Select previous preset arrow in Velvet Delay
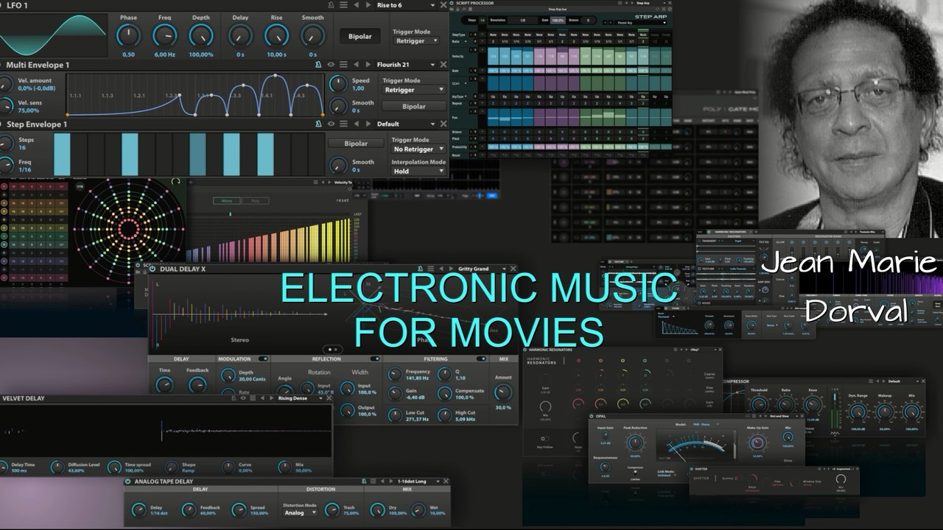 (x=264, y=398)
